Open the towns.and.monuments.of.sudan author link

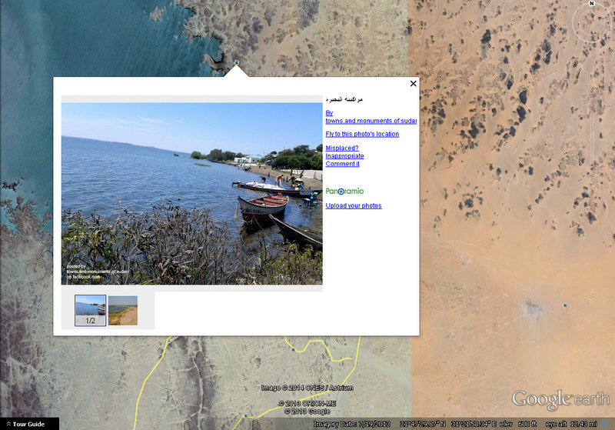pyautogui.click(x=371, y=121)
